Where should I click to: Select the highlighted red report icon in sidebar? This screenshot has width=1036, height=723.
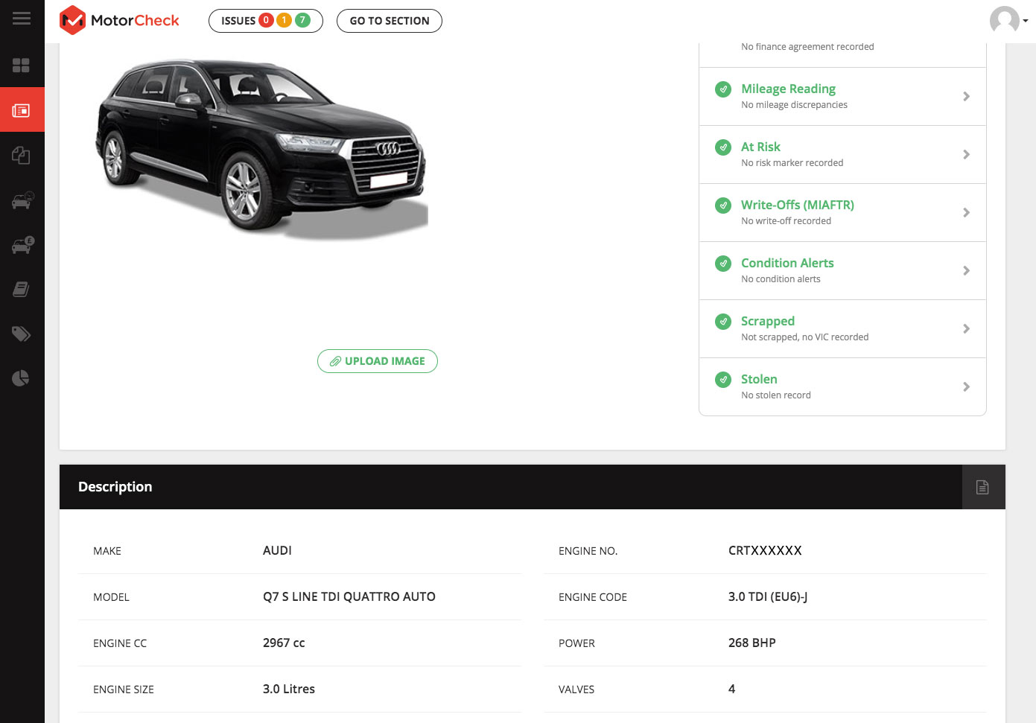point(22,110)
